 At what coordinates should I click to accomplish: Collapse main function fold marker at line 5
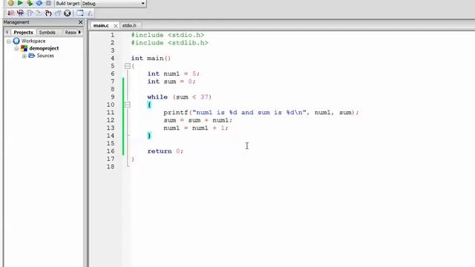tap(128, 66)
